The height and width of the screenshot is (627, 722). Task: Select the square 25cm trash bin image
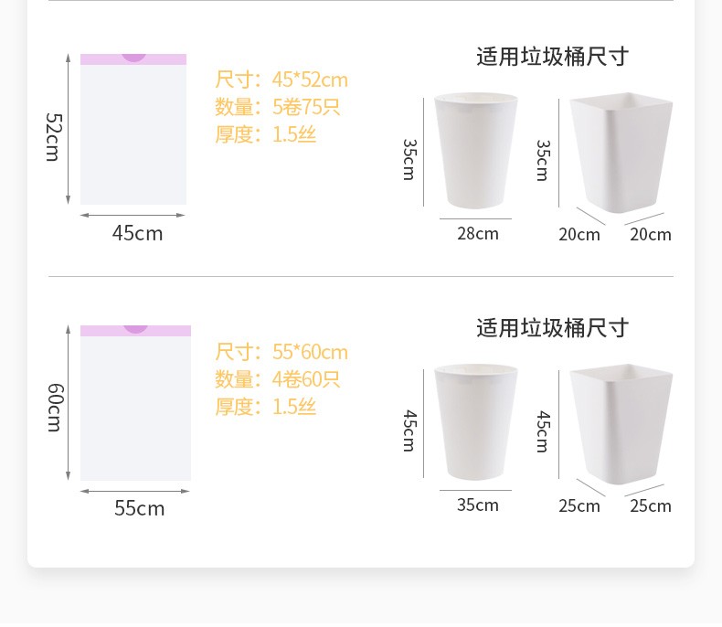pos(621,424)
